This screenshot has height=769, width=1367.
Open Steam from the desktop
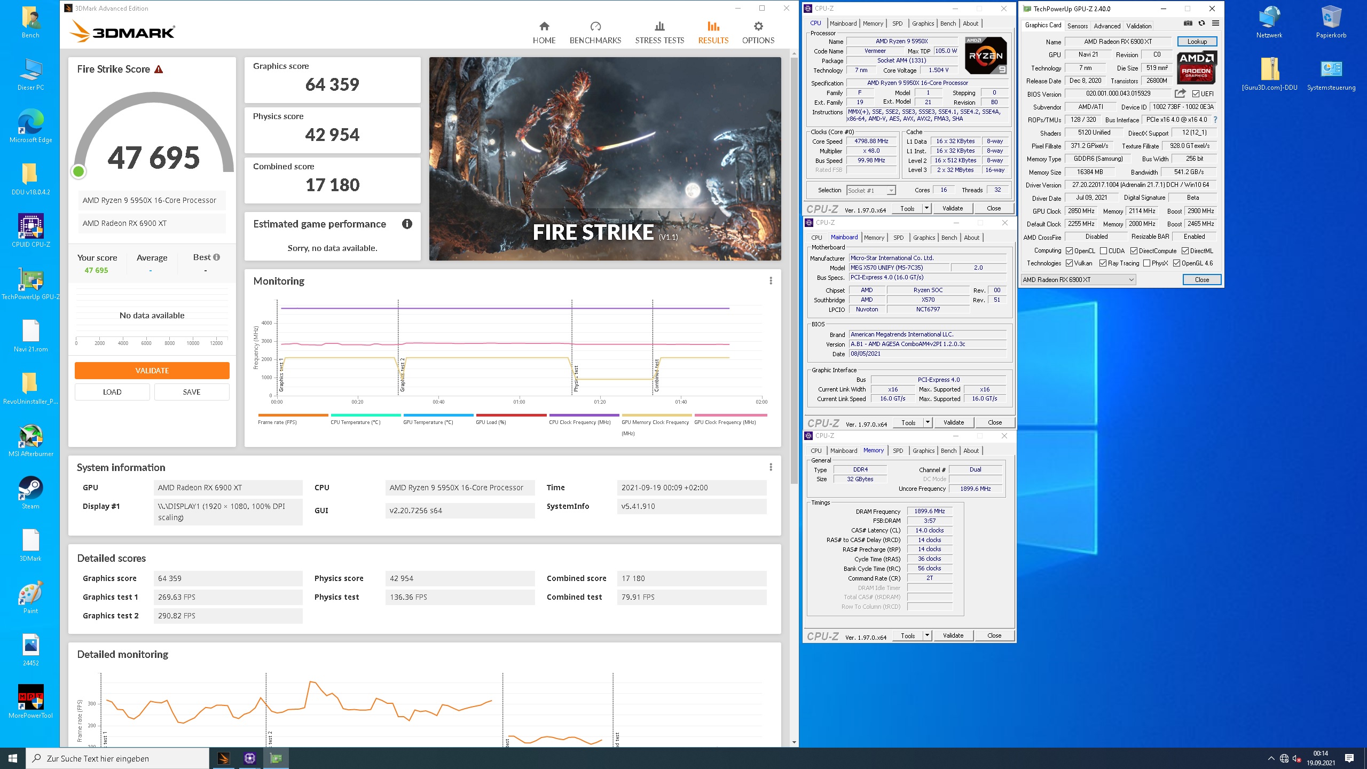point(30,493)
